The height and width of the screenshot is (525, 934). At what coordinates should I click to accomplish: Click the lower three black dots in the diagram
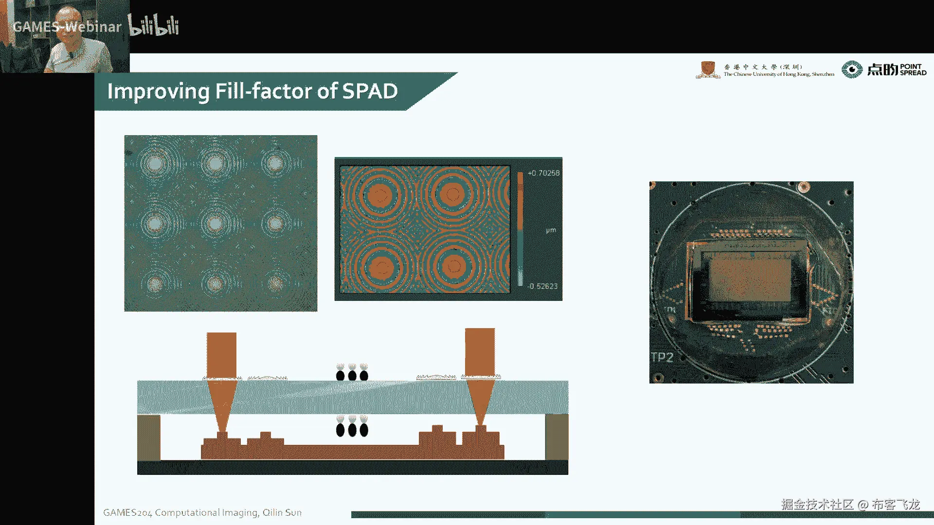tap(352, 429)
